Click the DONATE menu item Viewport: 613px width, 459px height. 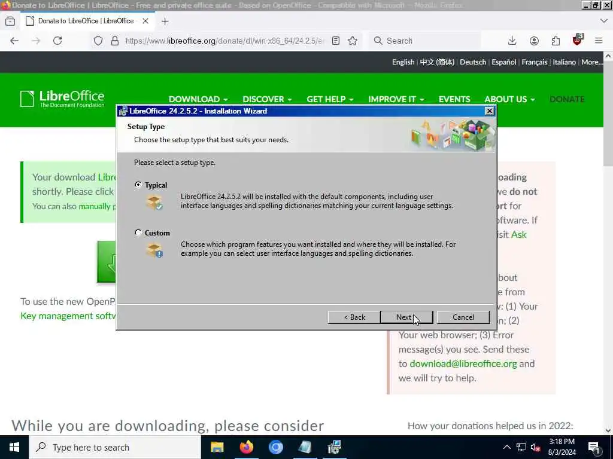567,99
